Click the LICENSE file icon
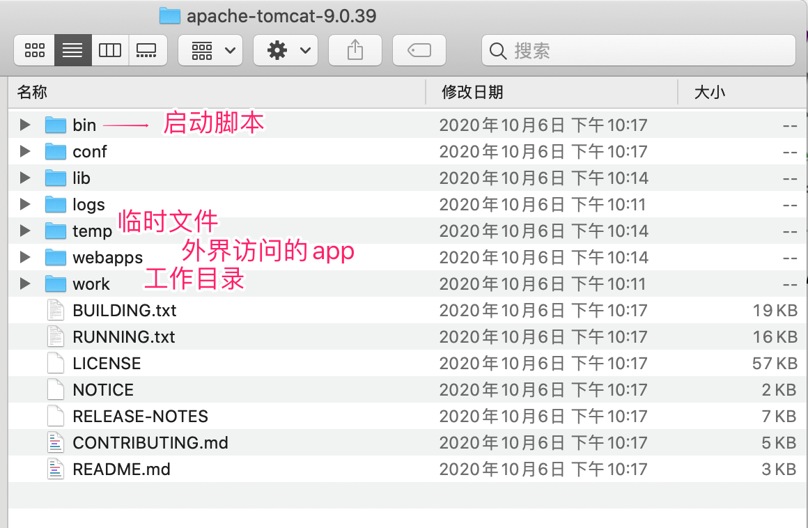 (x=56, y=363)
